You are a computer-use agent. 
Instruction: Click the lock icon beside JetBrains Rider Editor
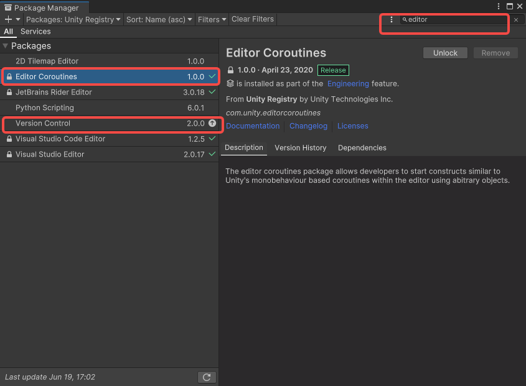pyautogui.click(x=9, y=92)
